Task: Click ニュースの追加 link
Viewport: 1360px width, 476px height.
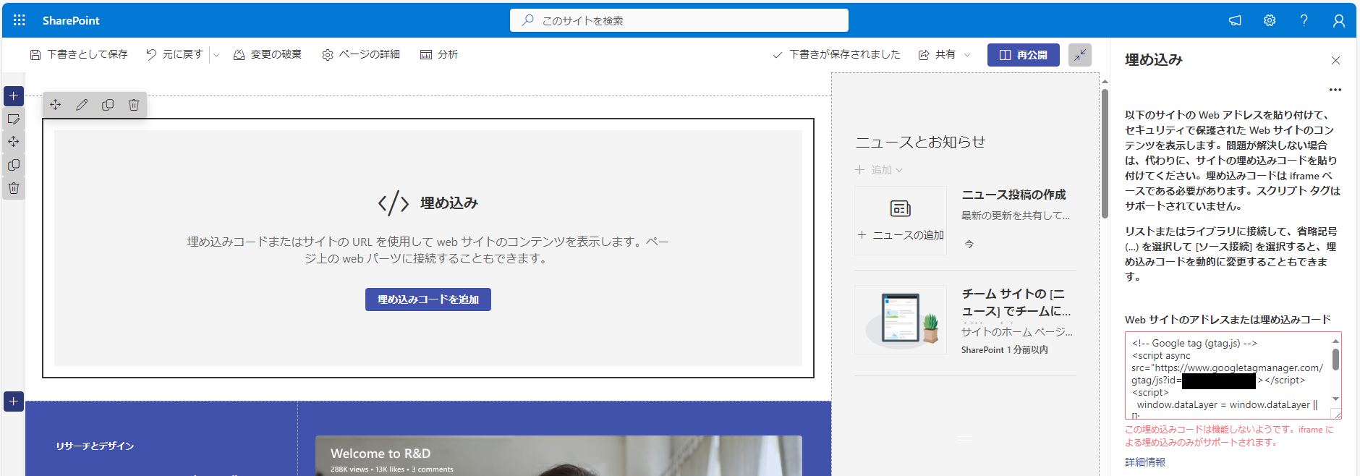Action: pos(901,235)
